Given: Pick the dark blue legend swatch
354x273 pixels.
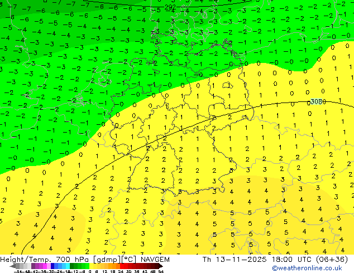Looking at the screenshot, I should click(52, 266).
